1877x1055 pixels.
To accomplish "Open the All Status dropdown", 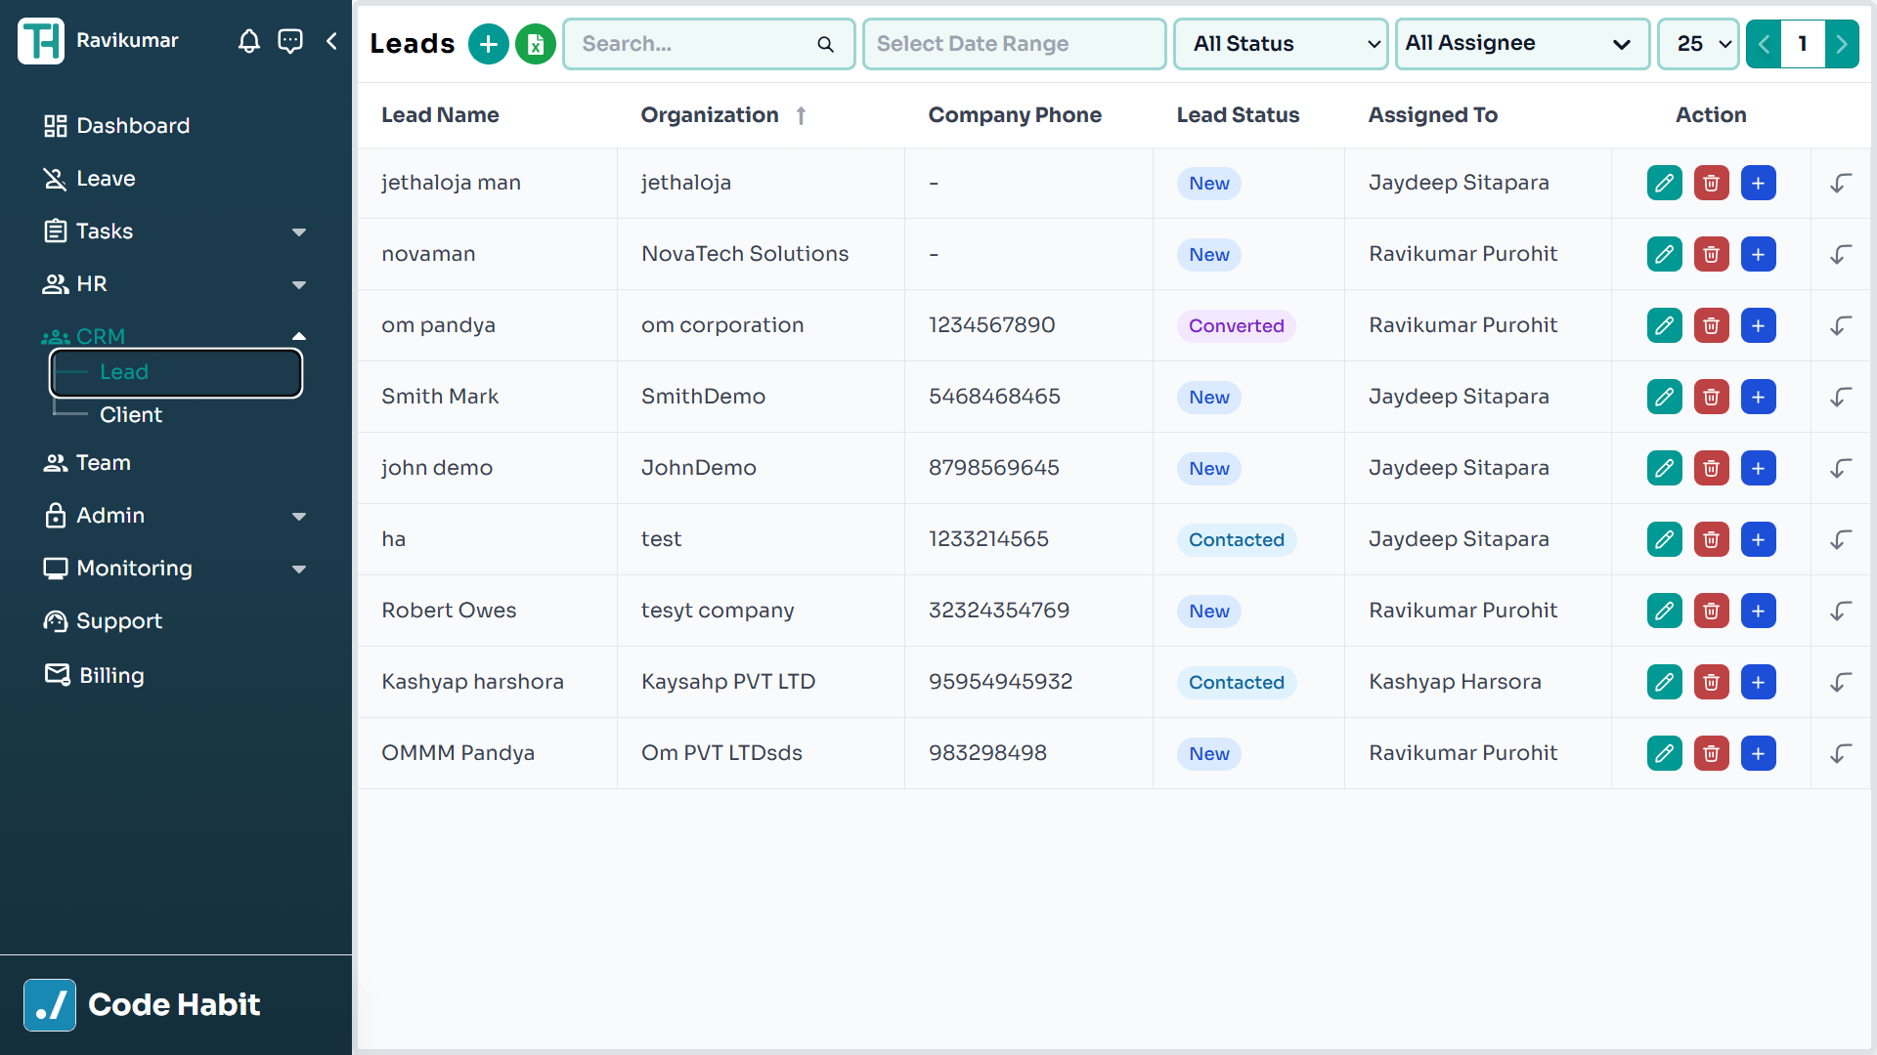I will pos(1281,44).
